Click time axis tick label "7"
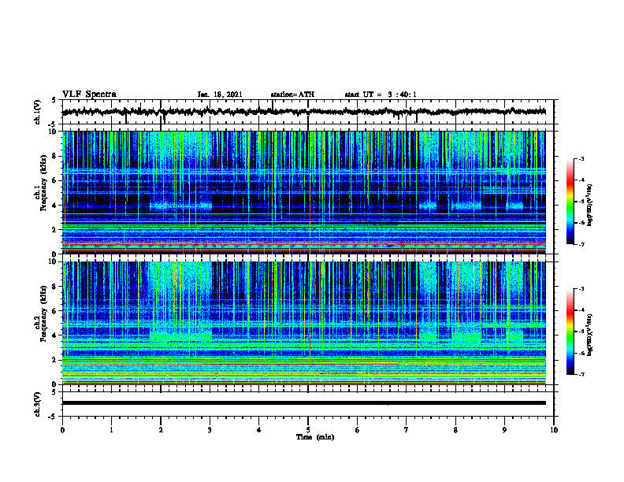The width and height of the screenshot is (624, 482). tap(407, 430)
